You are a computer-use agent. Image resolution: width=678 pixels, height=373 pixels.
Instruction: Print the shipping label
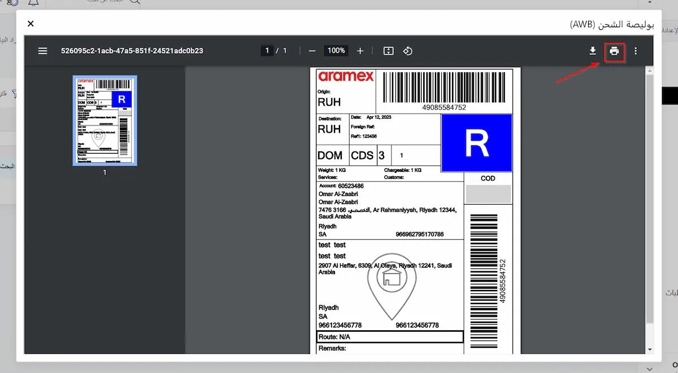click(x=614, y=51)
